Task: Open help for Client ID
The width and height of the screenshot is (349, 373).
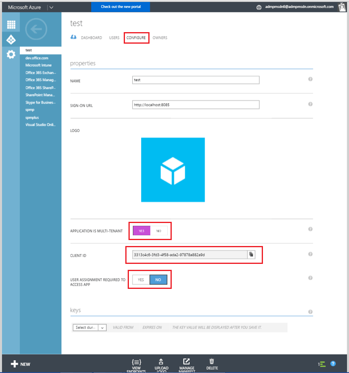Action: pyautogui.click(x=310, y=254)
